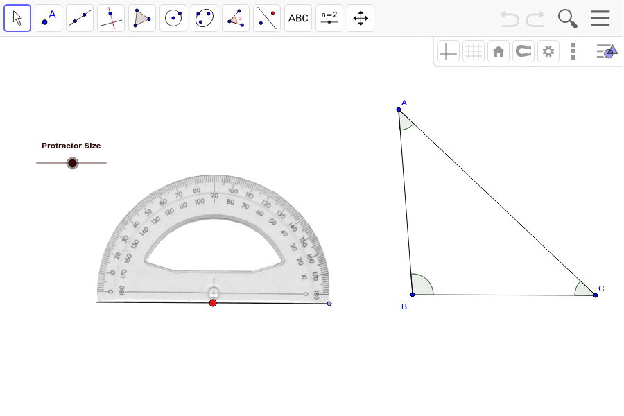Activate the Angle measurement tool
This screenshot has height=416, width=624.
[x=236, y=18]
